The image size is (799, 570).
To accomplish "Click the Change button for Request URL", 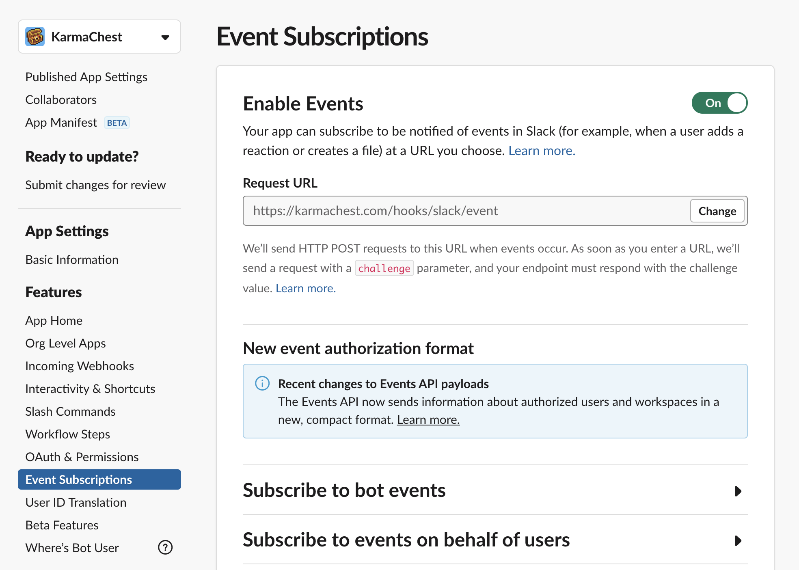I will point(717,211).
